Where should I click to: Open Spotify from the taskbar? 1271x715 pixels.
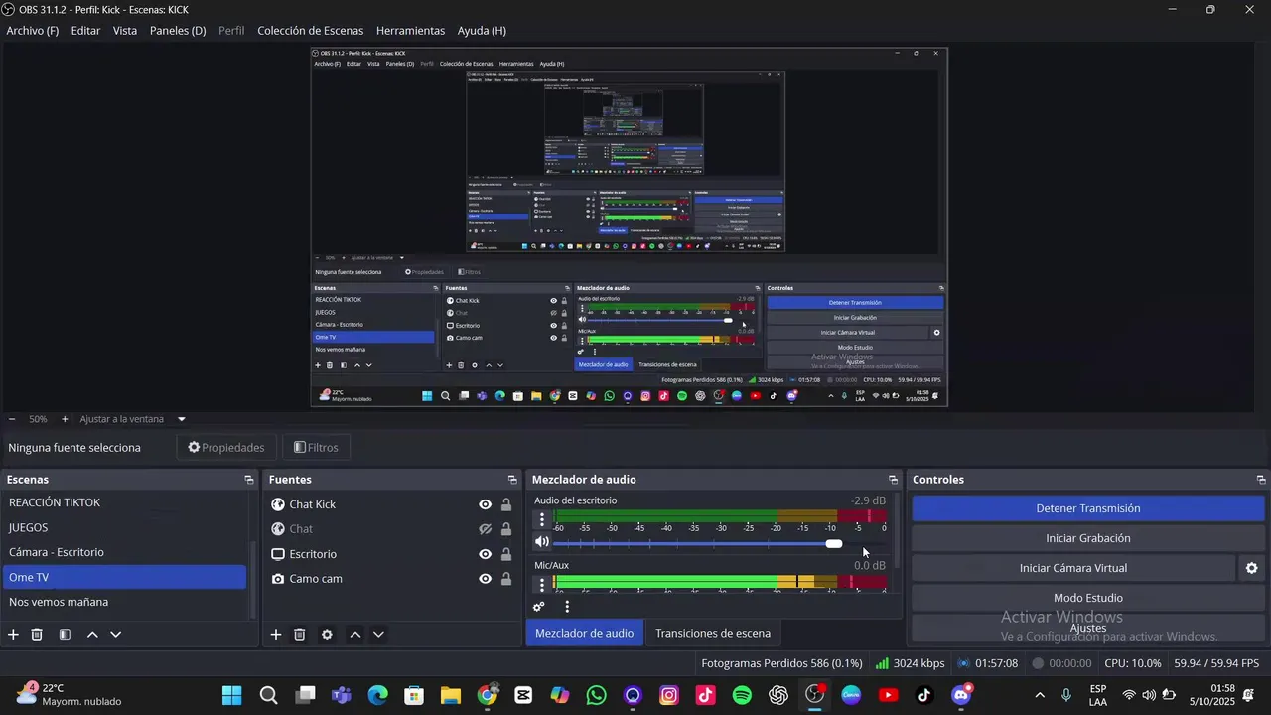pos(742,695)
